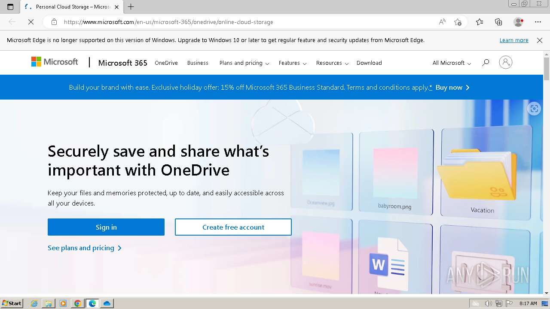The height and width of the screenshot is (309, 550).
Task: Dismiss the Edge unsupported notification bar
Action: click(540, 40)
